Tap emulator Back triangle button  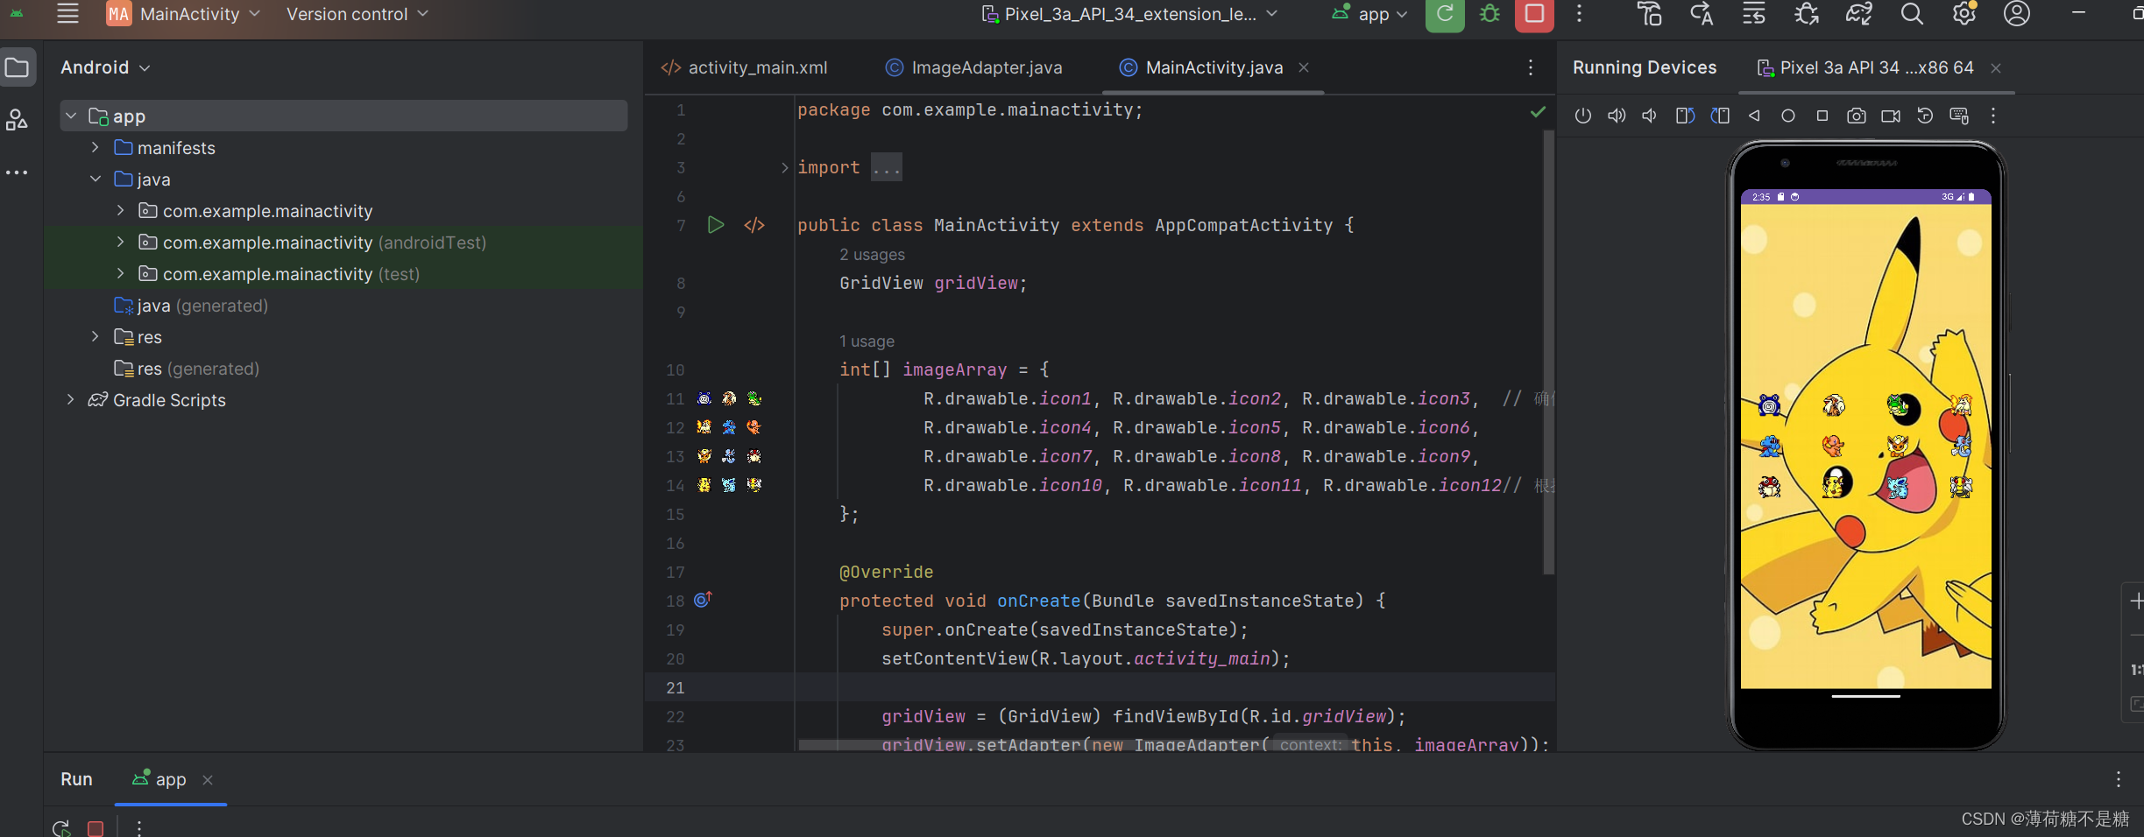(x=1754, y=116)
